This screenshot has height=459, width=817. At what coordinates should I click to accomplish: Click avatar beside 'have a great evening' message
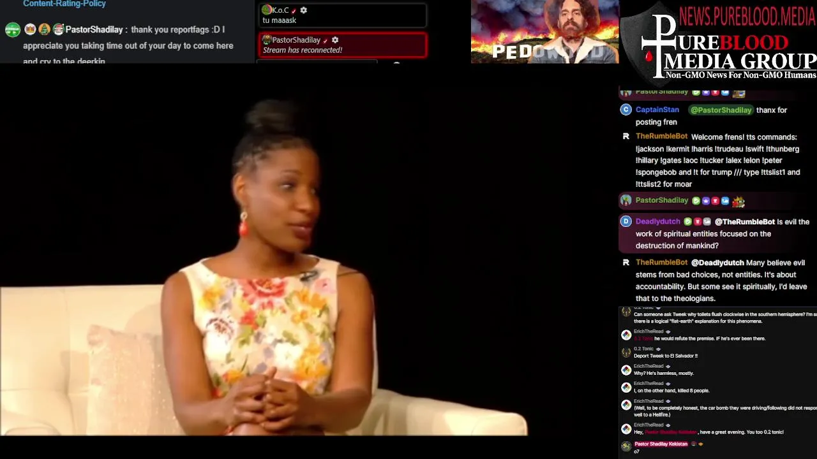coord(626,429)
